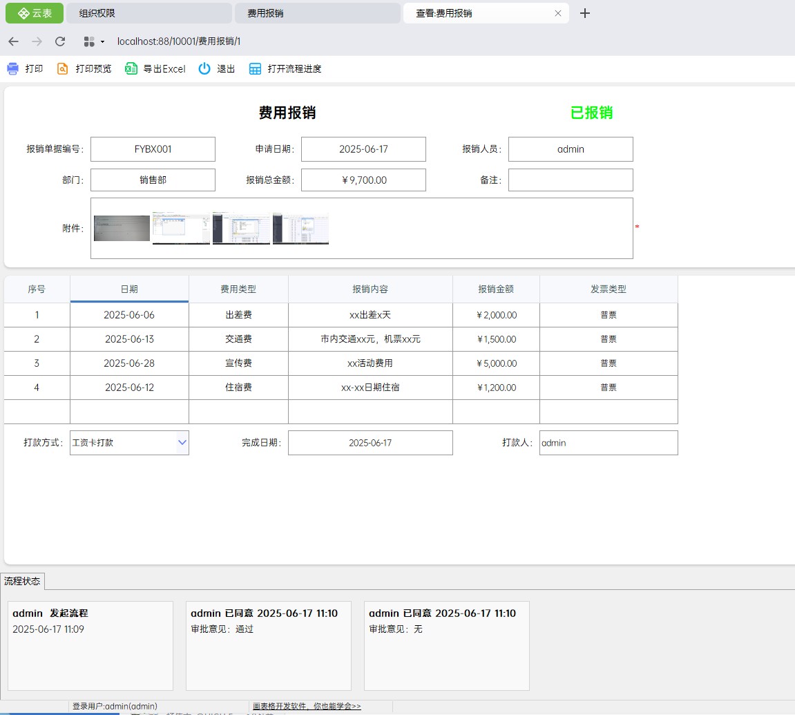Select the ¥5,000.00 amount cell

[x=496, y=363]
